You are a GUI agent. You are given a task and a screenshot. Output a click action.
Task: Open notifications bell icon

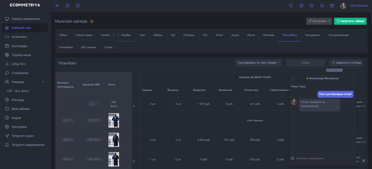[322, 6]
